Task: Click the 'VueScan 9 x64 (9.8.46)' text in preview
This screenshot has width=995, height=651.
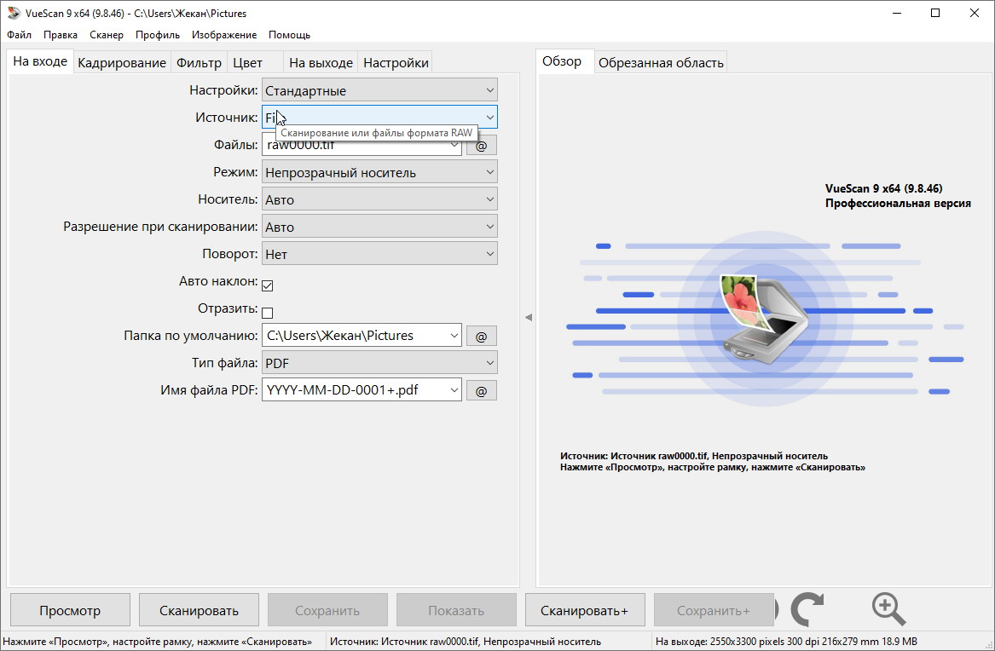Action: pyautogui.click(x=883, y=188)
